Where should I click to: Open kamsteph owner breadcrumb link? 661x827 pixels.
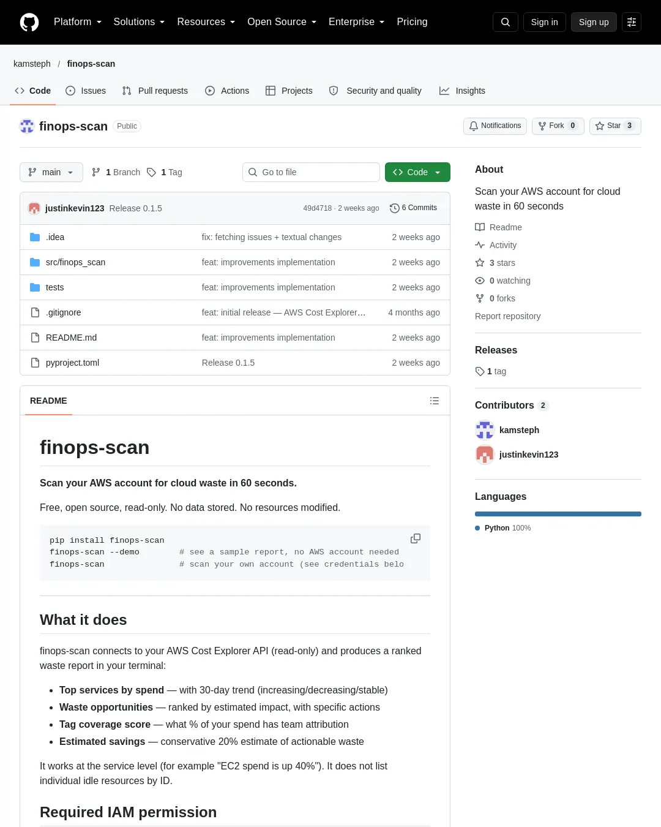click(32, 64)
